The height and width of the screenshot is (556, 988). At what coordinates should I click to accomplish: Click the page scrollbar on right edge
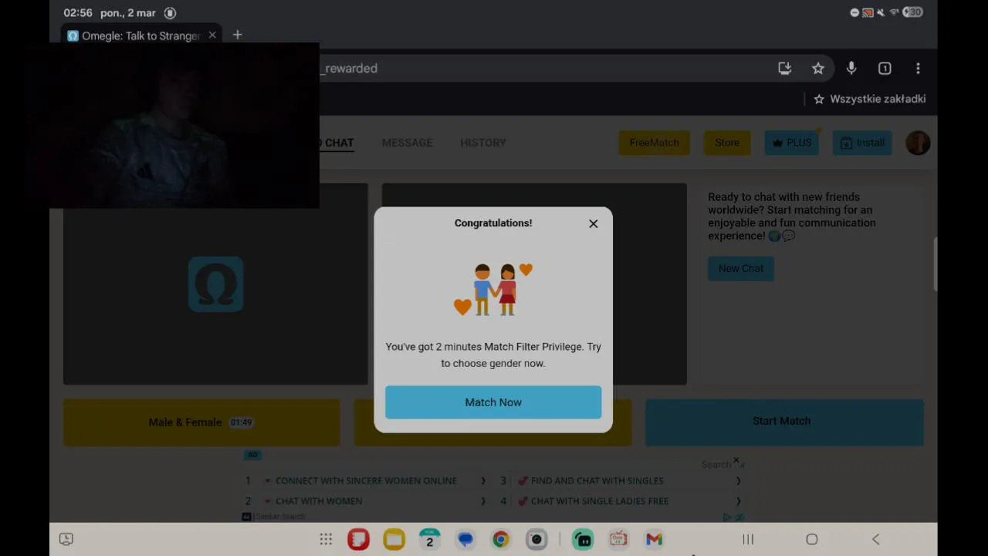click(935, 265)
